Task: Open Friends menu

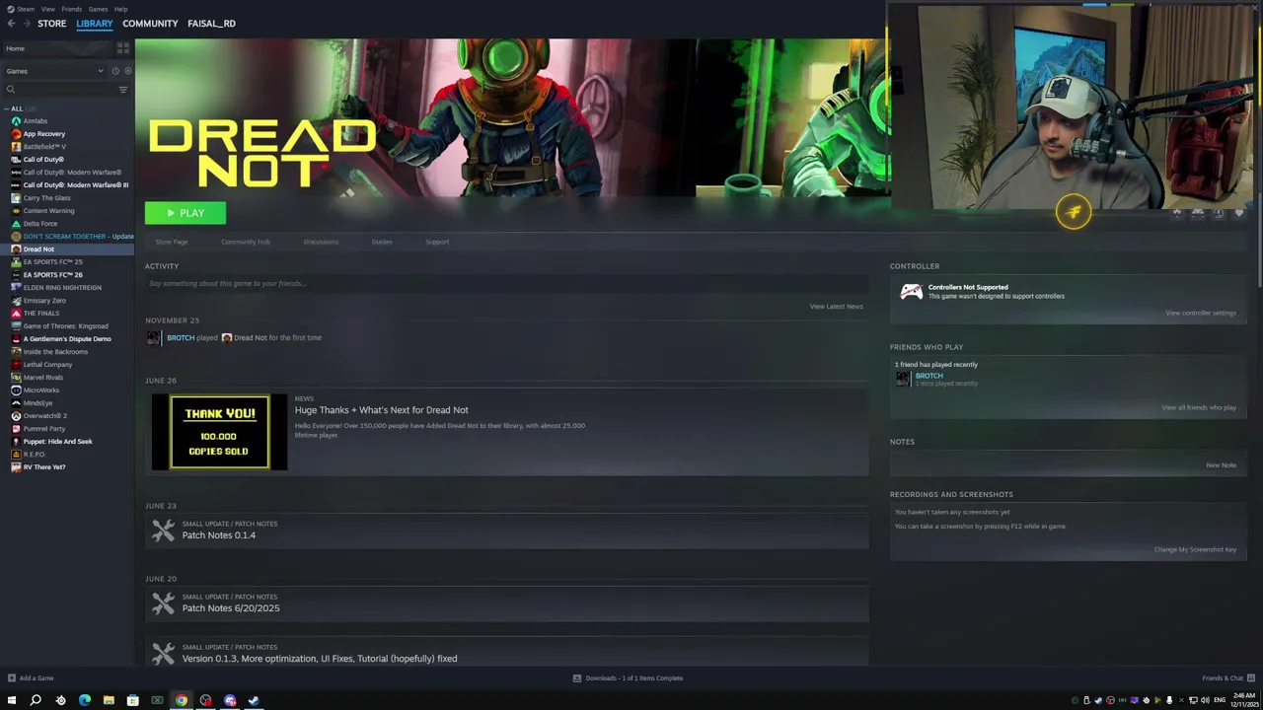Action: [72, 9]
